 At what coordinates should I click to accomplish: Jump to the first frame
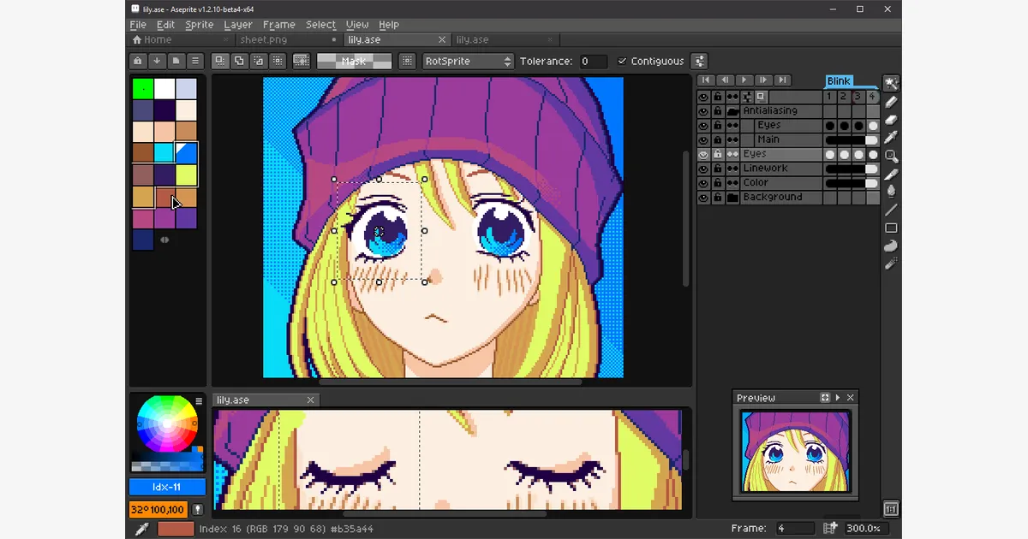[x=706, y=80]
